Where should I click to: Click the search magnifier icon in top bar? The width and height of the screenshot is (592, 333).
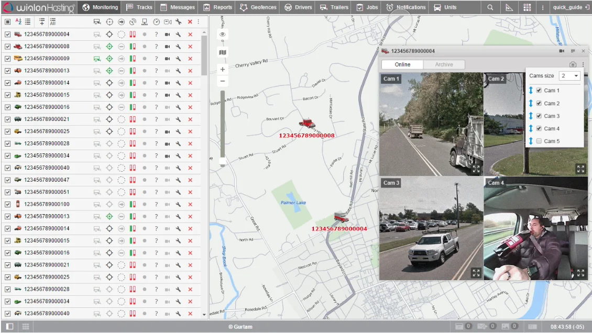click(x=490, y=7)
